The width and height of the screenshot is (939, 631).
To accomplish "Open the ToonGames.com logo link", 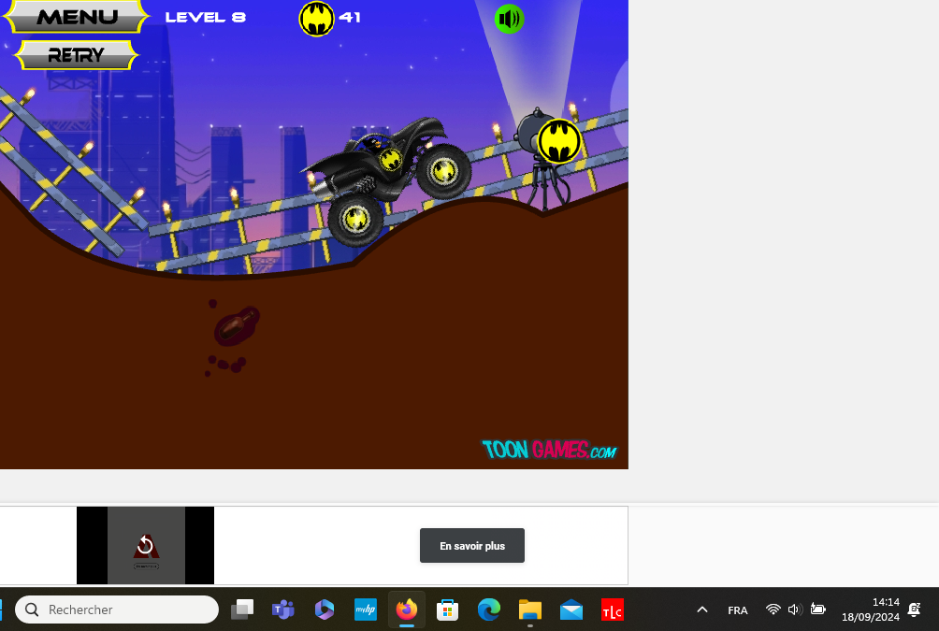I will click(549, 450).
